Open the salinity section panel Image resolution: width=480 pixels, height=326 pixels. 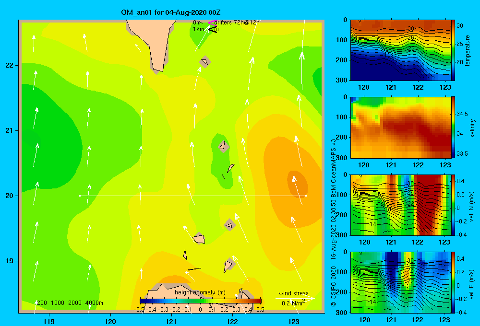coord(401,128)
